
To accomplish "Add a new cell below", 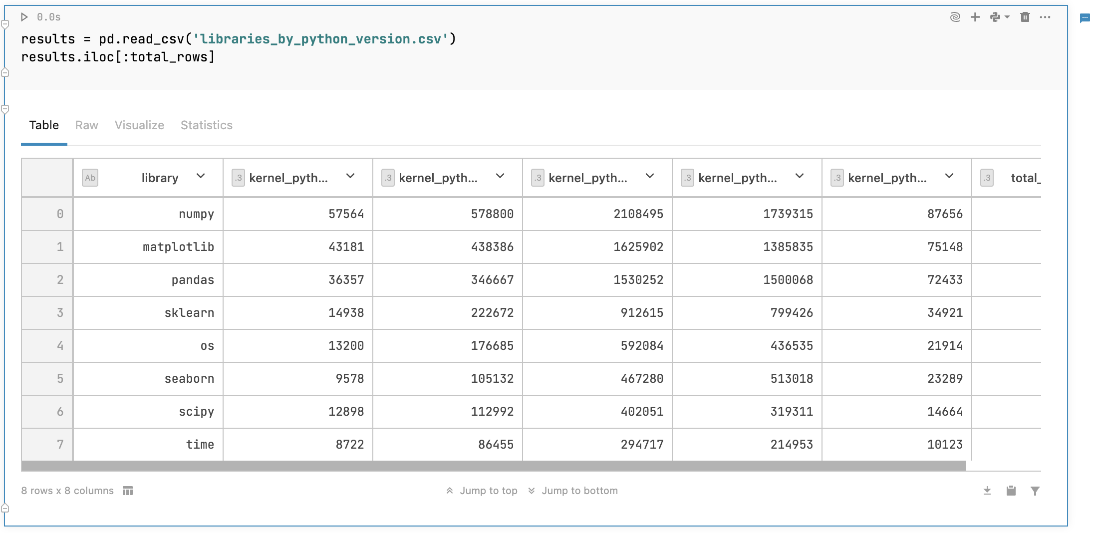I will pos(975,16).
